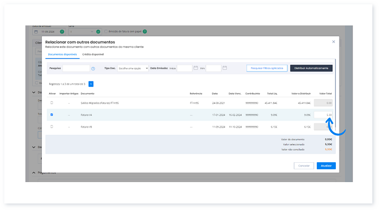
Task: Click calendar icon in Data de emissão field
Action: 36,32
